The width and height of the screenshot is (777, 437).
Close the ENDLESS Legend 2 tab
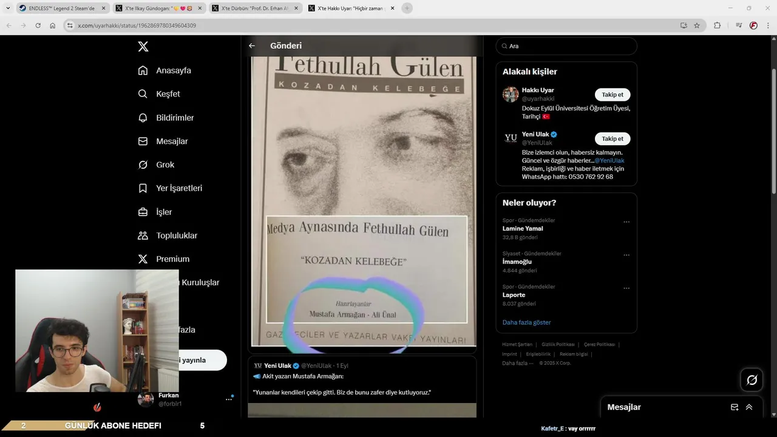103,8
